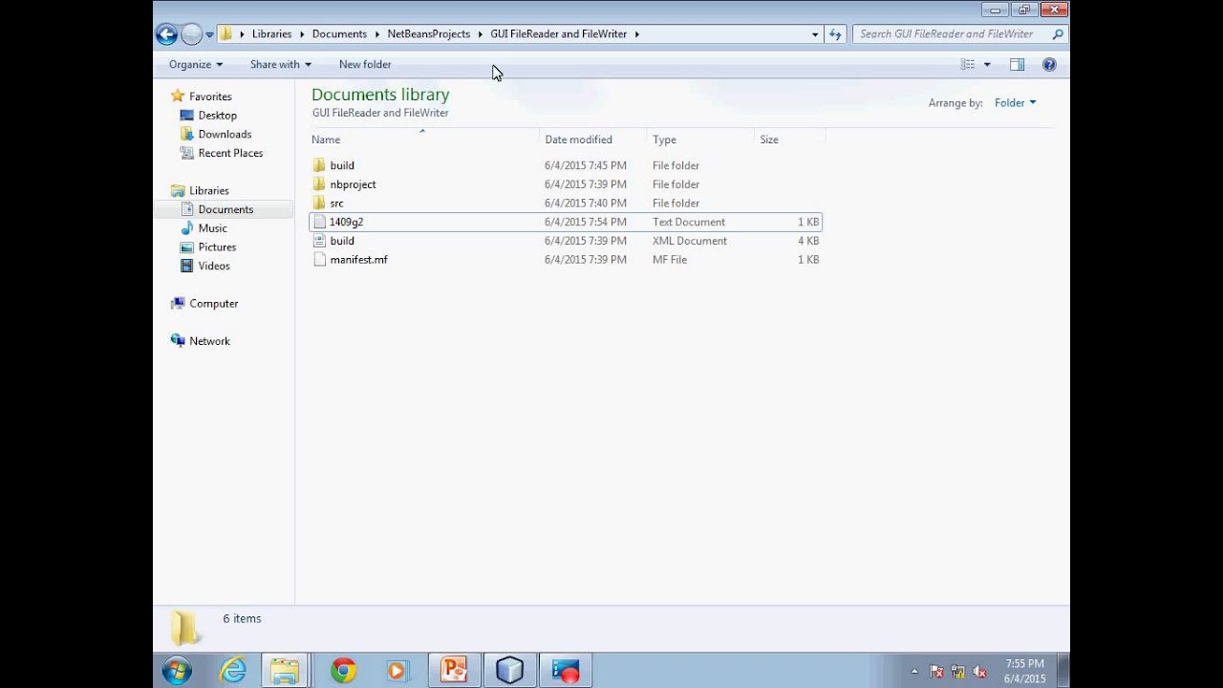Click the screen recorder taskbar icon
Image resolution: width=1223 pixels, height=688 pixels.
pyautogui.click(x=565, y=671)
